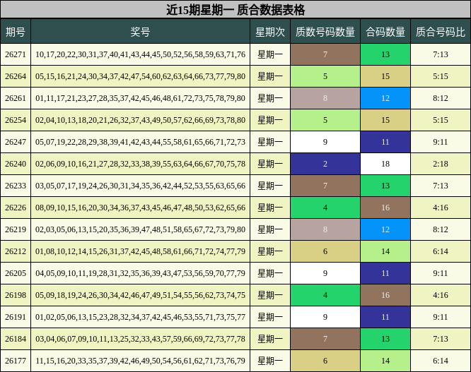Click the prime count 9 in row 26247
Image resolution: width=471 pixels, height=372 pixels.
point(325,142)
